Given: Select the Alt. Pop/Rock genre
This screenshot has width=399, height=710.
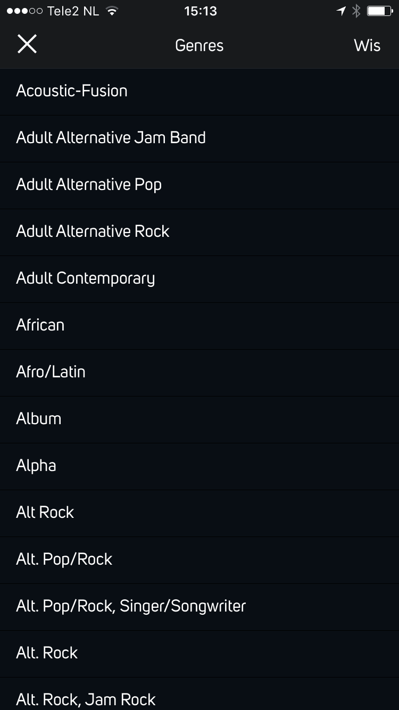Looking at the screenshot, I should click(x=199, y=560).
